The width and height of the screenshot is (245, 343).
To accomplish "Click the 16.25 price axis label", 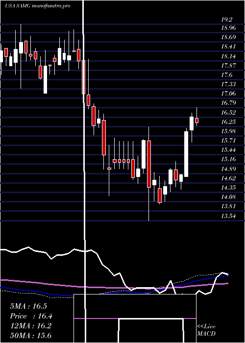I will click(x=229, y=122).
